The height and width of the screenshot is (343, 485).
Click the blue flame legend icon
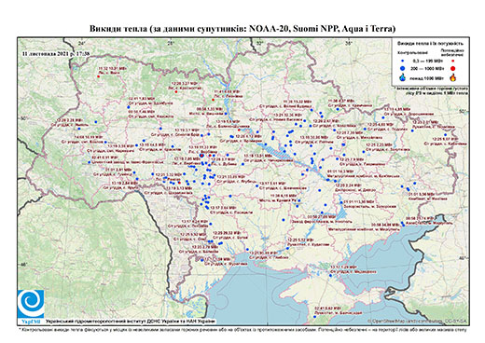[403, 77]
